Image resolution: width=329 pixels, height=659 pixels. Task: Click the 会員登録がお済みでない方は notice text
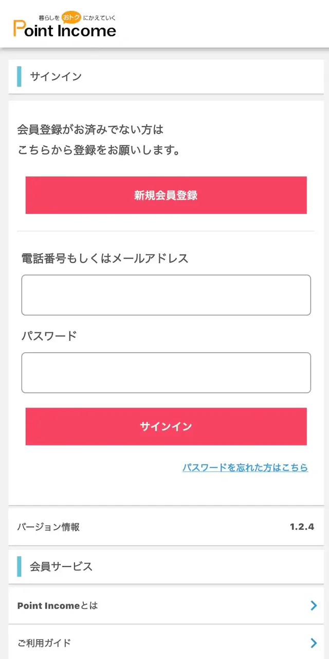coord(90,129)
